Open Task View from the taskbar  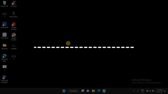(82, 91)
